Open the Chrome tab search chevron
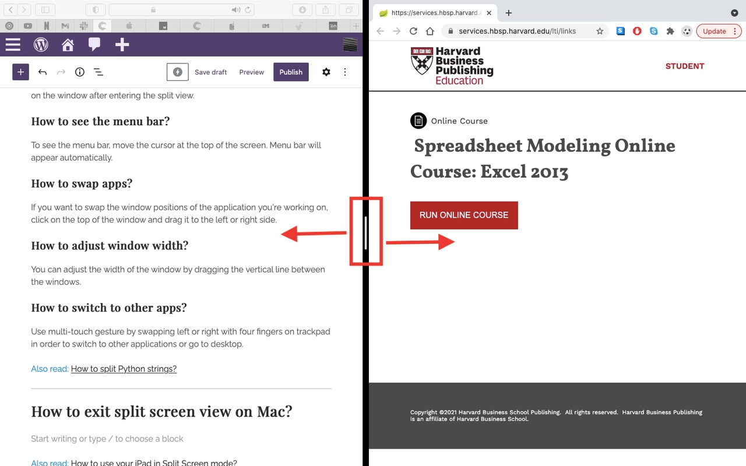Viewport: 746px width, 466px height. 734,12
